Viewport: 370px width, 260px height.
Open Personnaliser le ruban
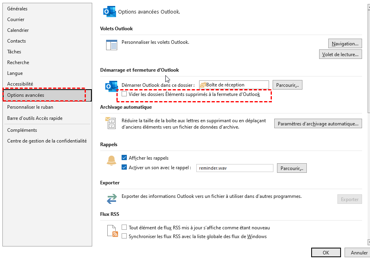[x=47, y=107]
